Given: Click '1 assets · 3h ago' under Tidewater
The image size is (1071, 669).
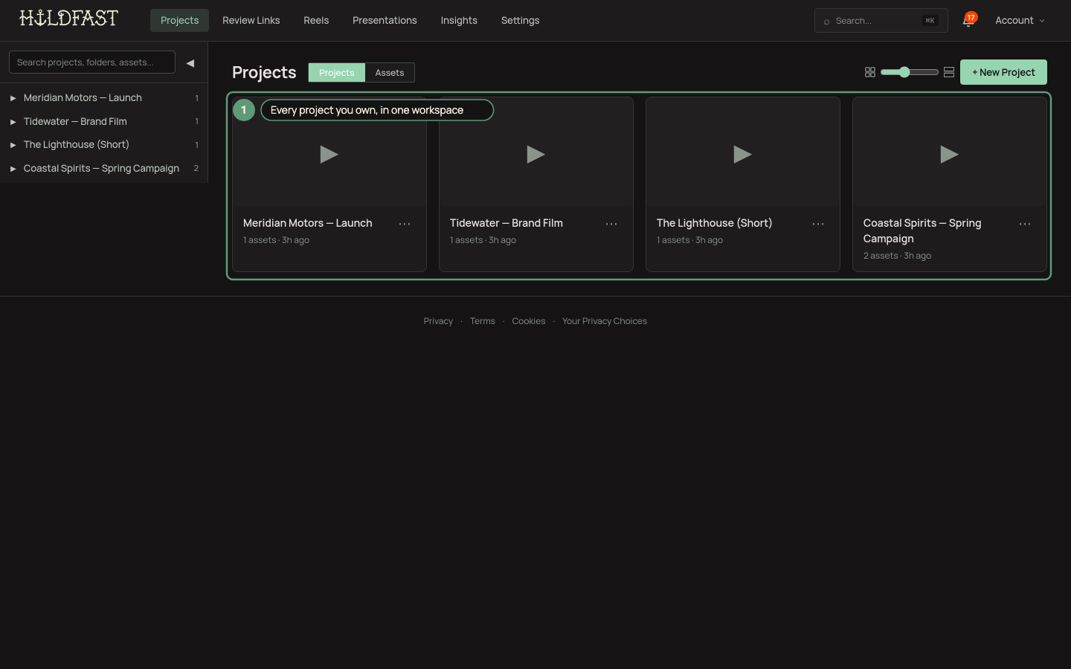Looking at the screenshot, I should (483, 240).
